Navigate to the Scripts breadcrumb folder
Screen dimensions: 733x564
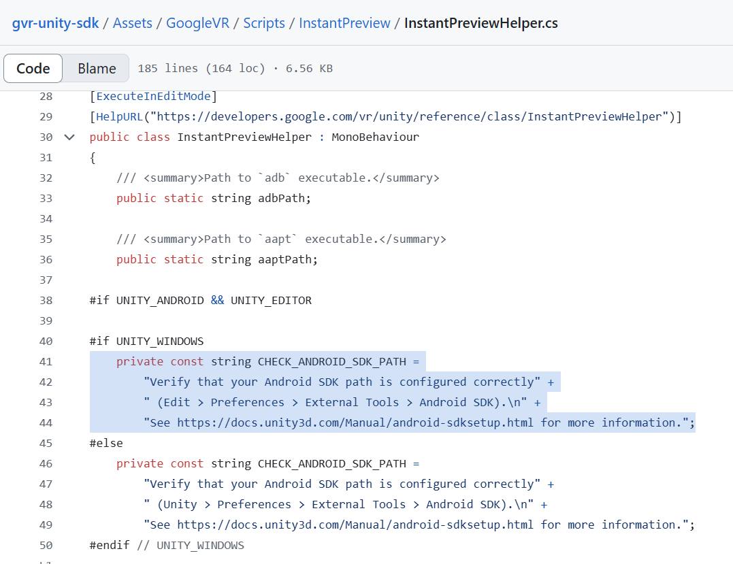(263, 23)
